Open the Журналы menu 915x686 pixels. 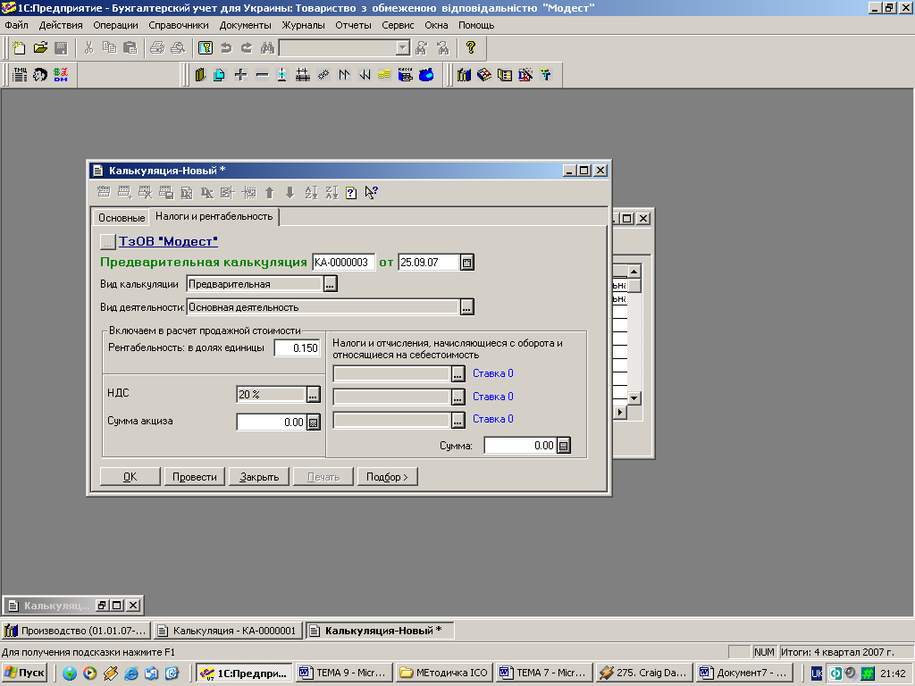pos(304,25)
